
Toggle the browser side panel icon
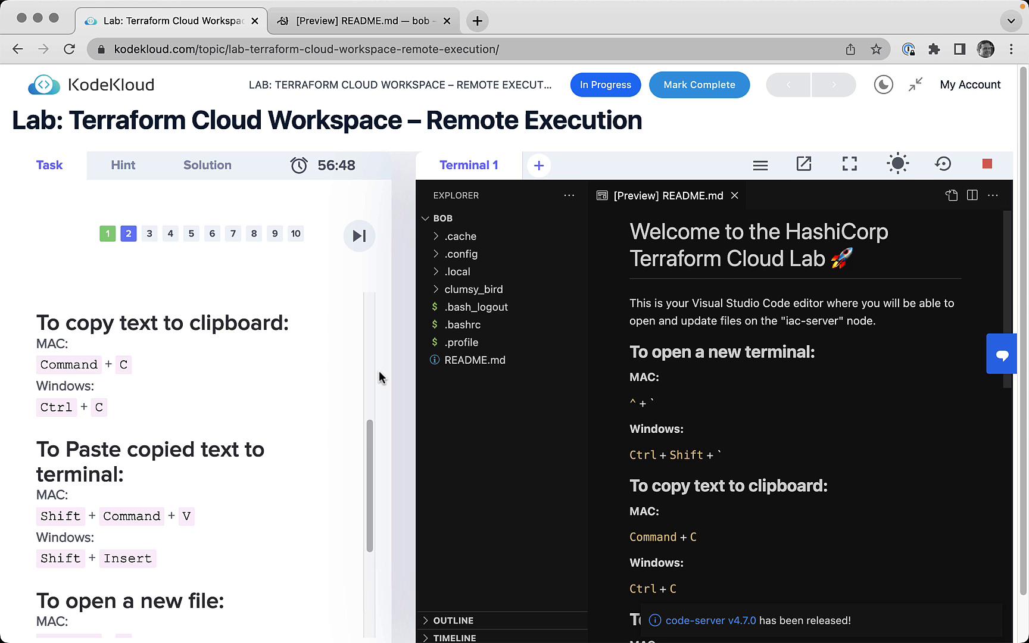(x=959, y=49)
